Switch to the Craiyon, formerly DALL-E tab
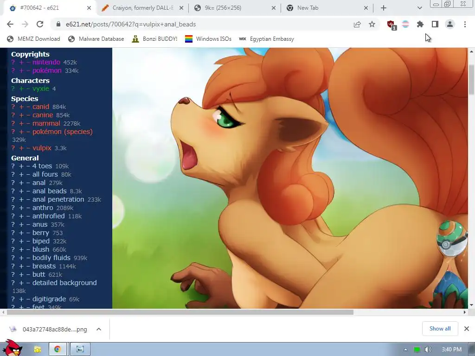The height and width of the screenshot is (356, 475). coord(142,8)
